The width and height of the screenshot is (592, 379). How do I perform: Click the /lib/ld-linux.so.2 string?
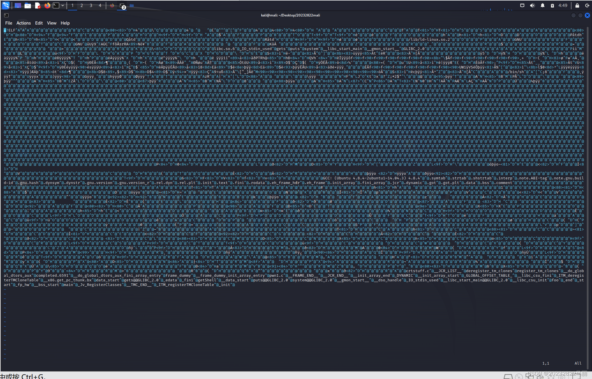[430, 39]
